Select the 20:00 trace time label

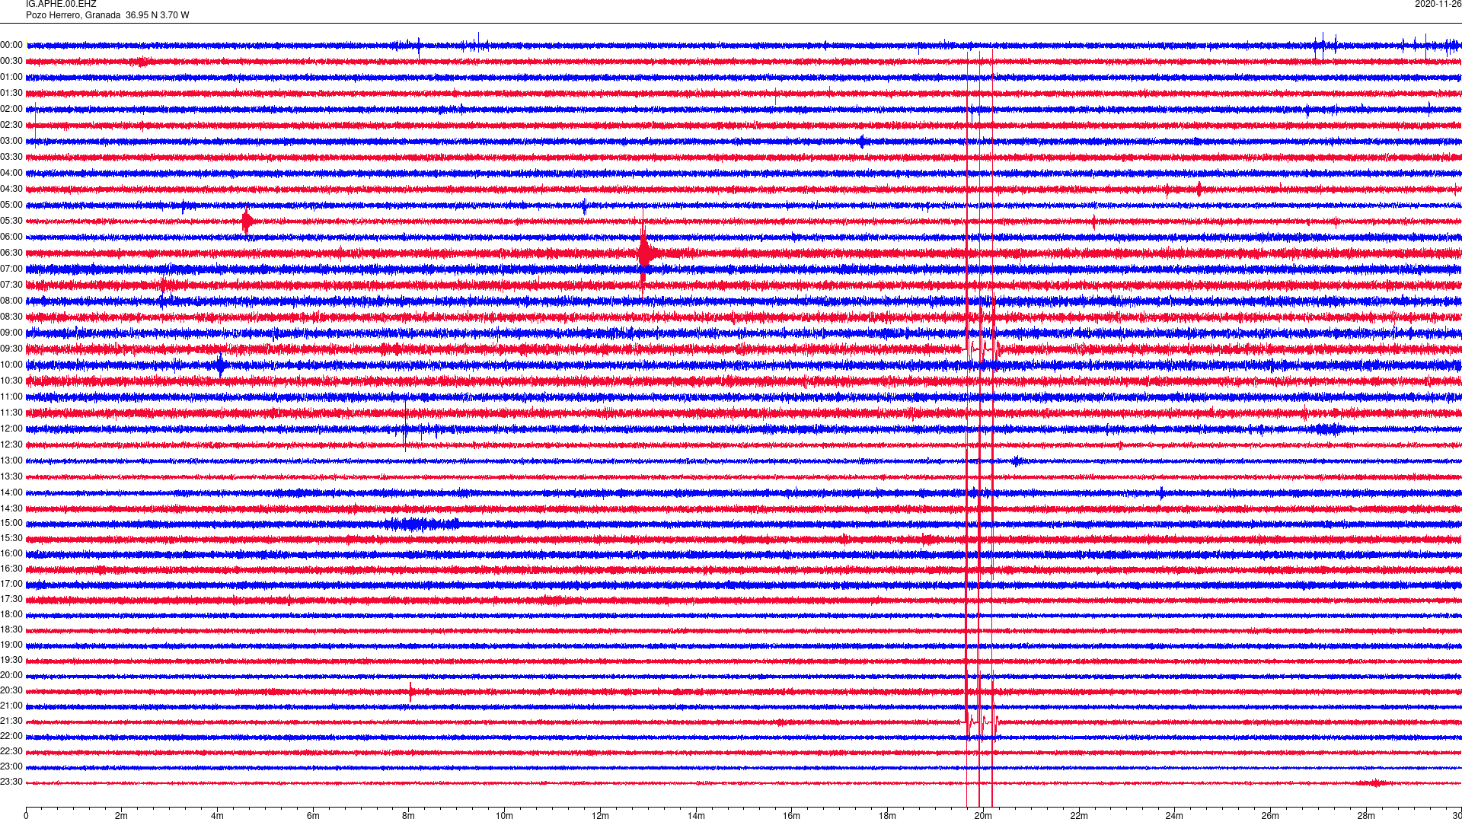pos(11,675)
